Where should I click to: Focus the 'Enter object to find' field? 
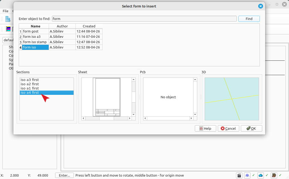coord(144,19)
